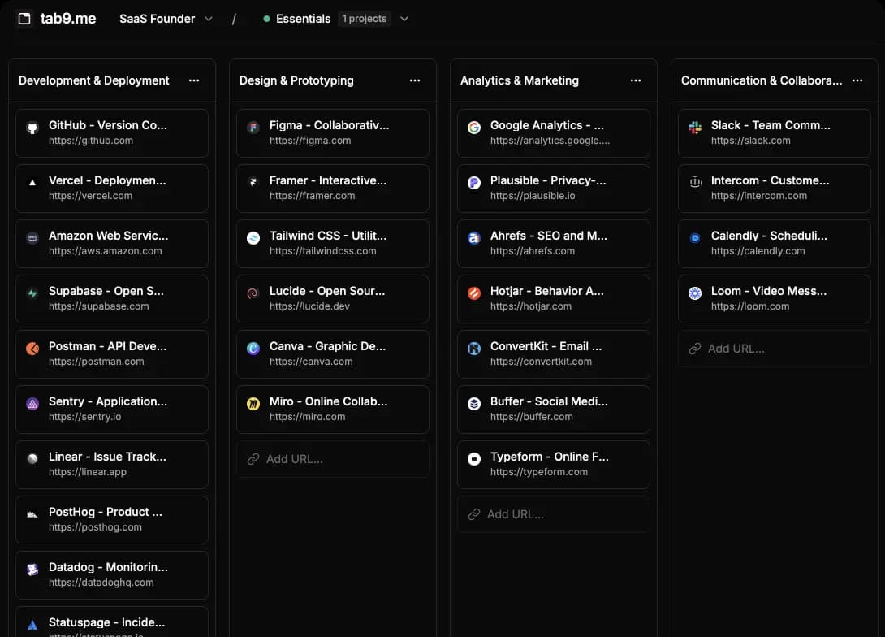
Task: Click the https://lucide.dev URL text
Action: pyautogui.click(x=309, y=306)
